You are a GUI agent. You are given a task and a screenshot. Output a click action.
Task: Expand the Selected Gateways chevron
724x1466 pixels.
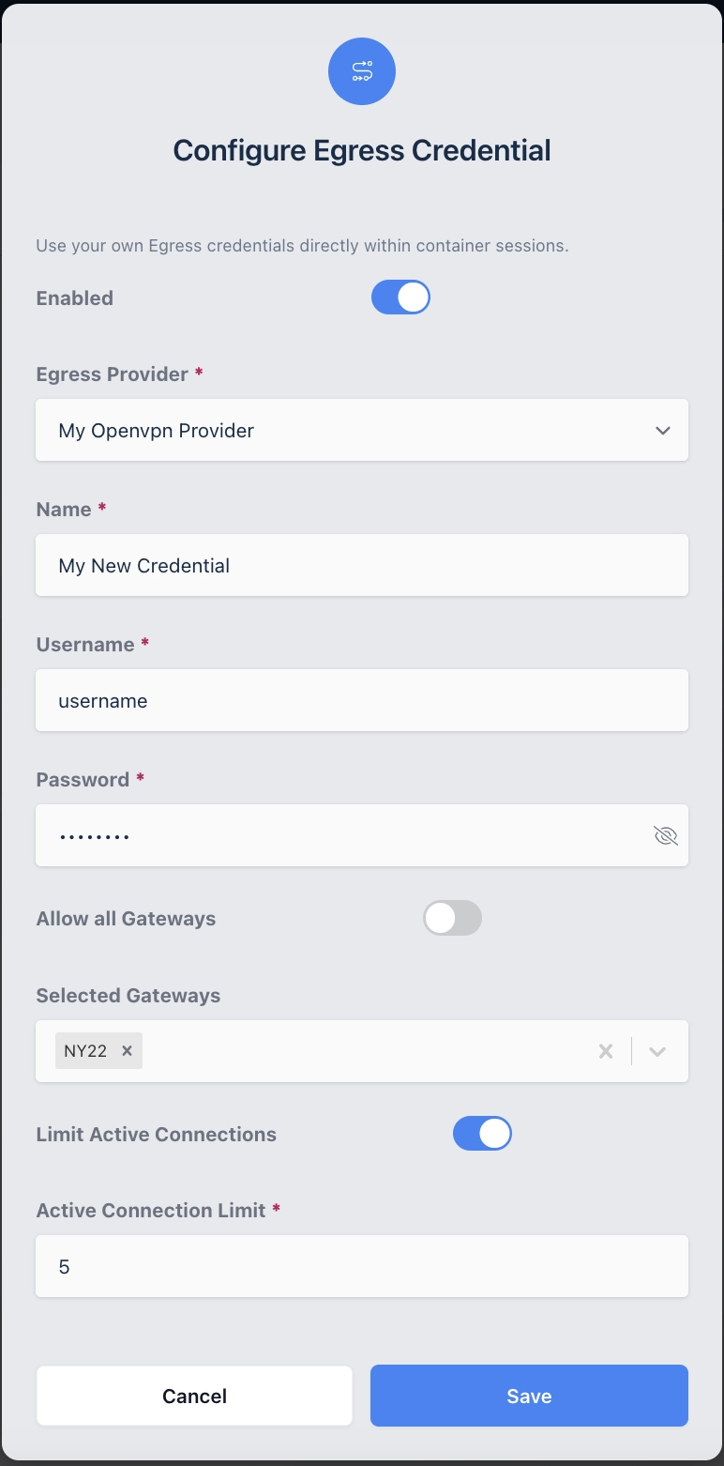click(657, 1051)
